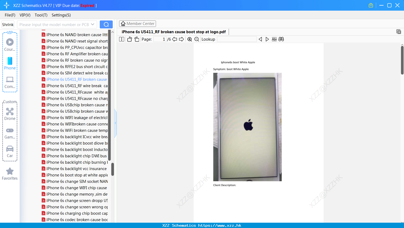Go to the next PDF page arrow
The height and width of the screenshot is (228, 404).
pos(181,39)
